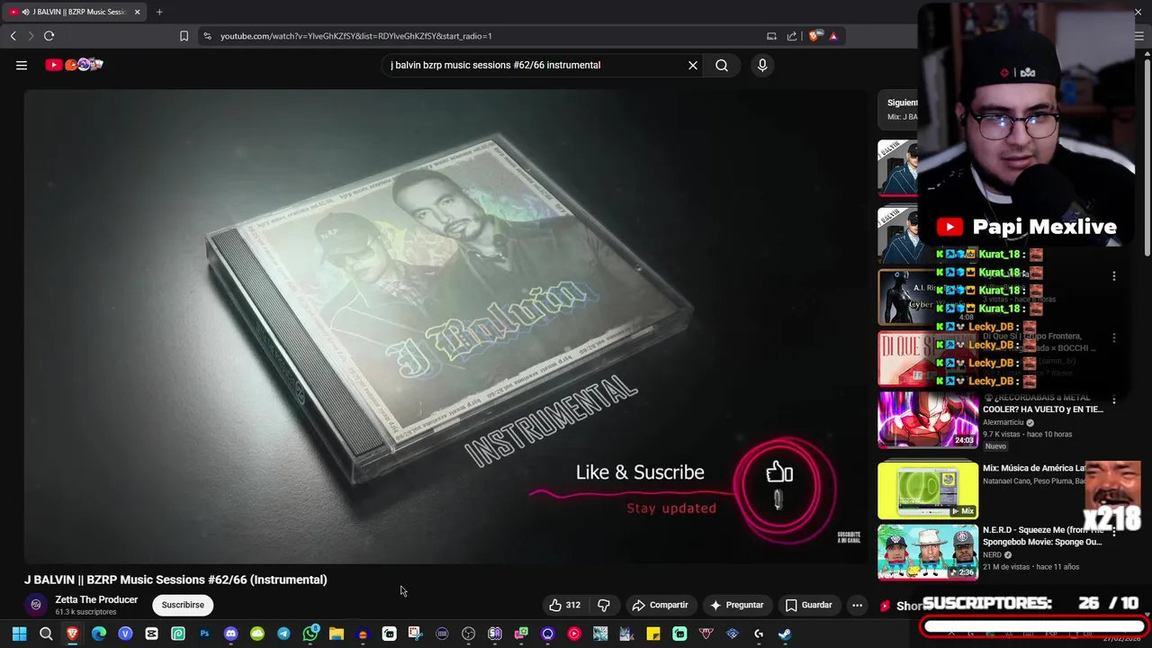Bookmark this page with the bookmark icon

[184, 36]
